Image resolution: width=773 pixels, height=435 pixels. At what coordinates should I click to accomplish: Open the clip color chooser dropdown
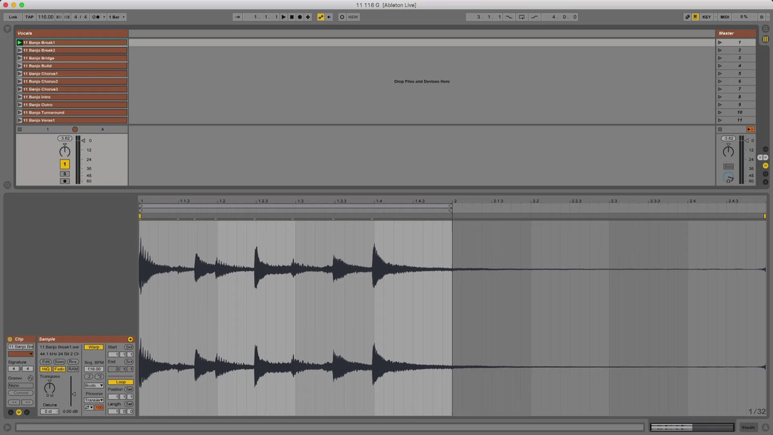(21, 354)
